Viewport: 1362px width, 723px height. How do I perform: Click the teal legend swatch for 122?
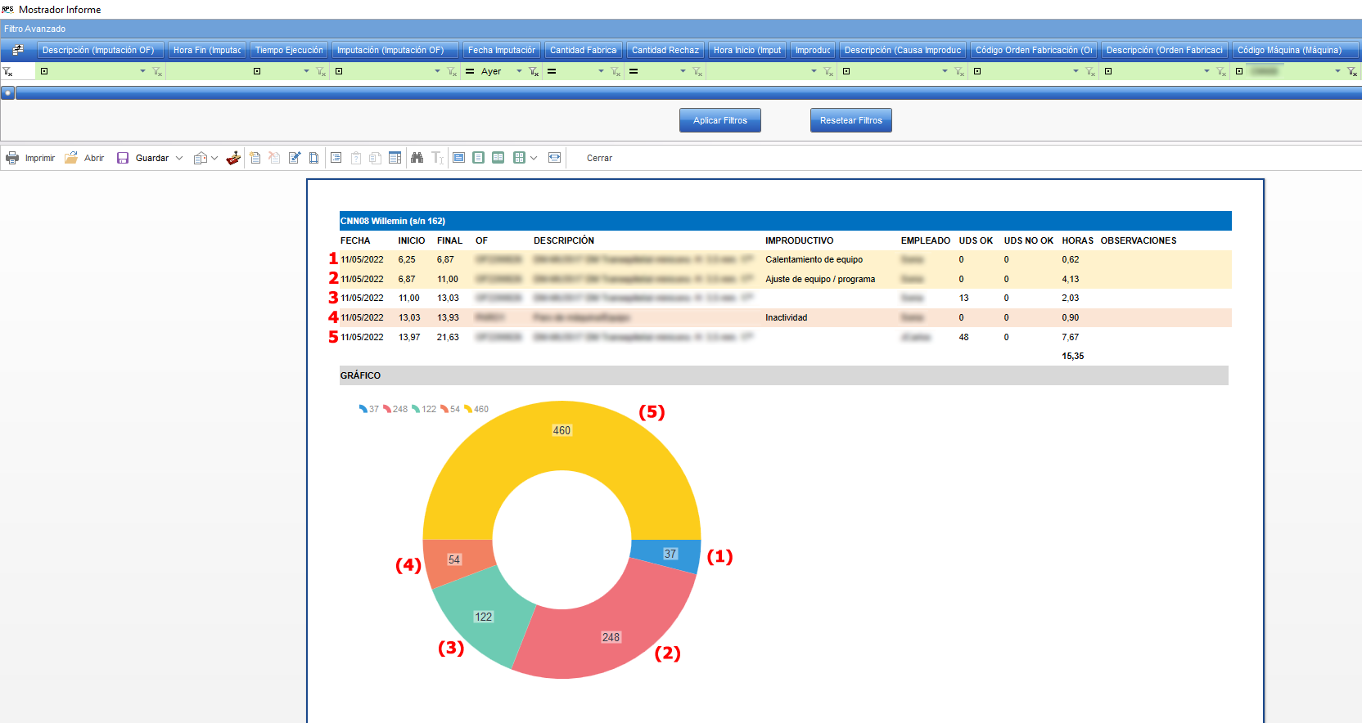[416, 409]
